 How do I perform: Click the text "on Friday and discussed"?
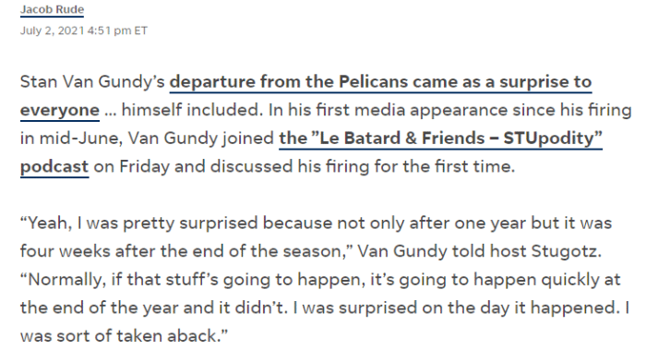(x=193, y=166)
